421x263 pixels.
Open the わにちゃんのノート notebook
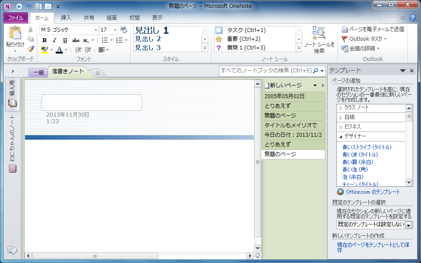click(x=13, y=144)
